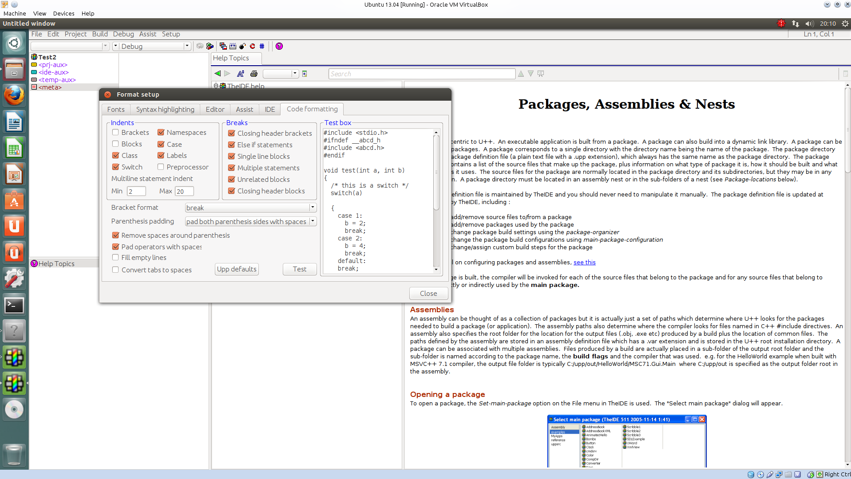Click the red C toolbar icon
Image resolution: width=851 pixels, height=479 pixels.
coord(253,46)
